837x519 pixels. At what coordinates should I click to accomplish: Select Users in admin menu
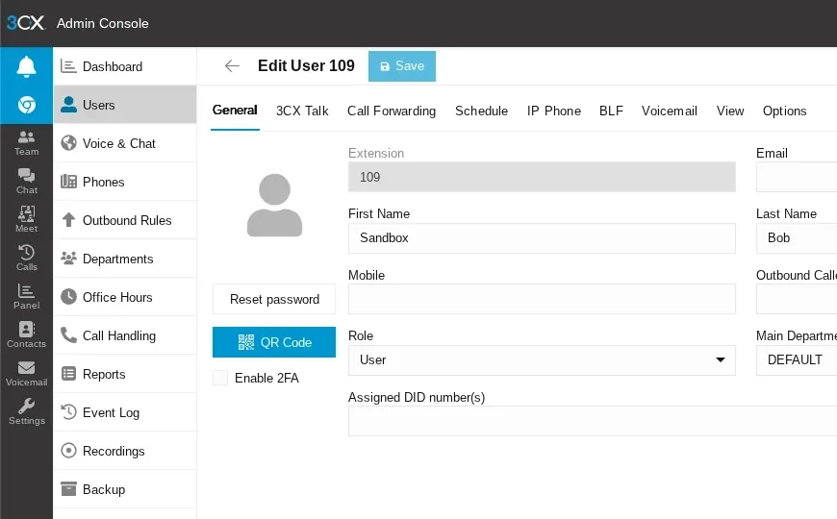pos(125,105)
